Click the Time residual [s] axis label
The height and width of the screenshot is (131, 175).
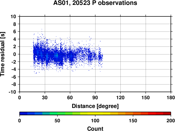coord(2,54)
